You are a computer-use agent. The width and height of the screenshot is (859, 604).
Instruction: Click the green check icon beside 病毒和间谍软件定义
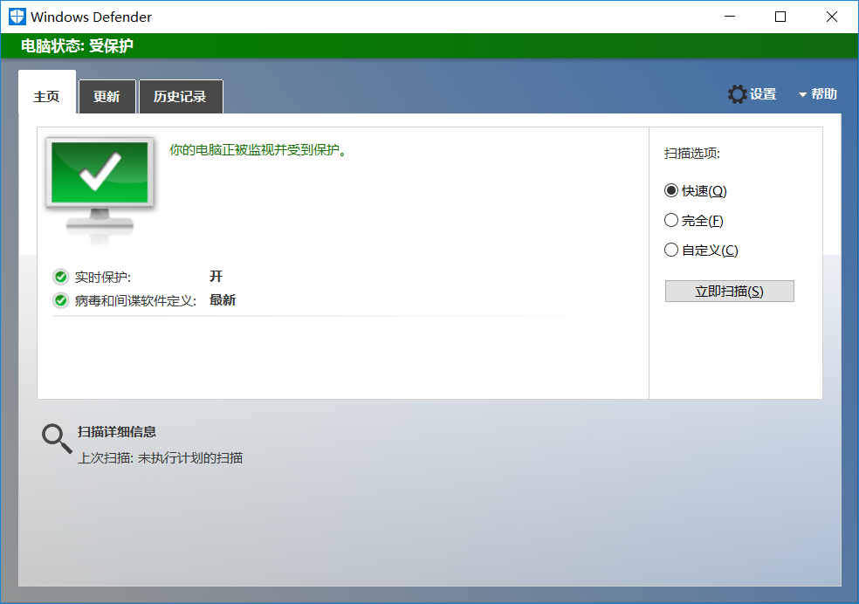click(61, 300)
